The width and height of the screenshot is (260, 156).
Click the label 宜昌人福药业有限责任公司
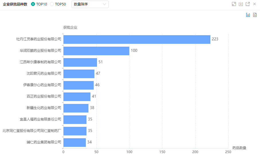40,119
